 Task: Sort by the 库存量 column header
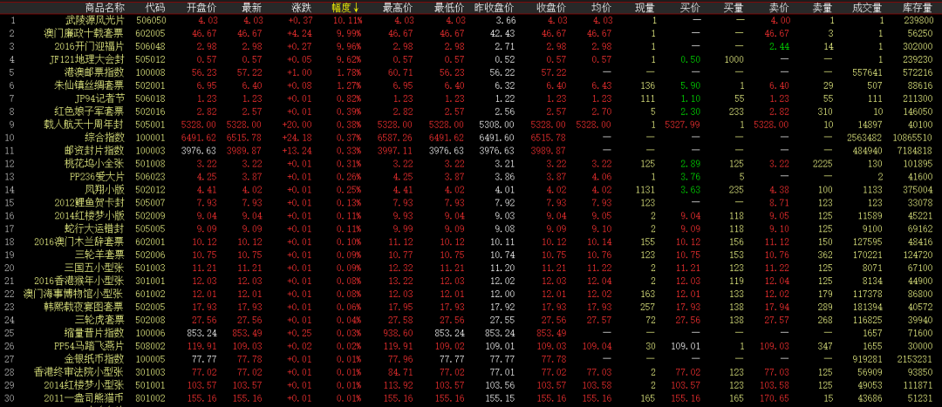tap(918, 8)
